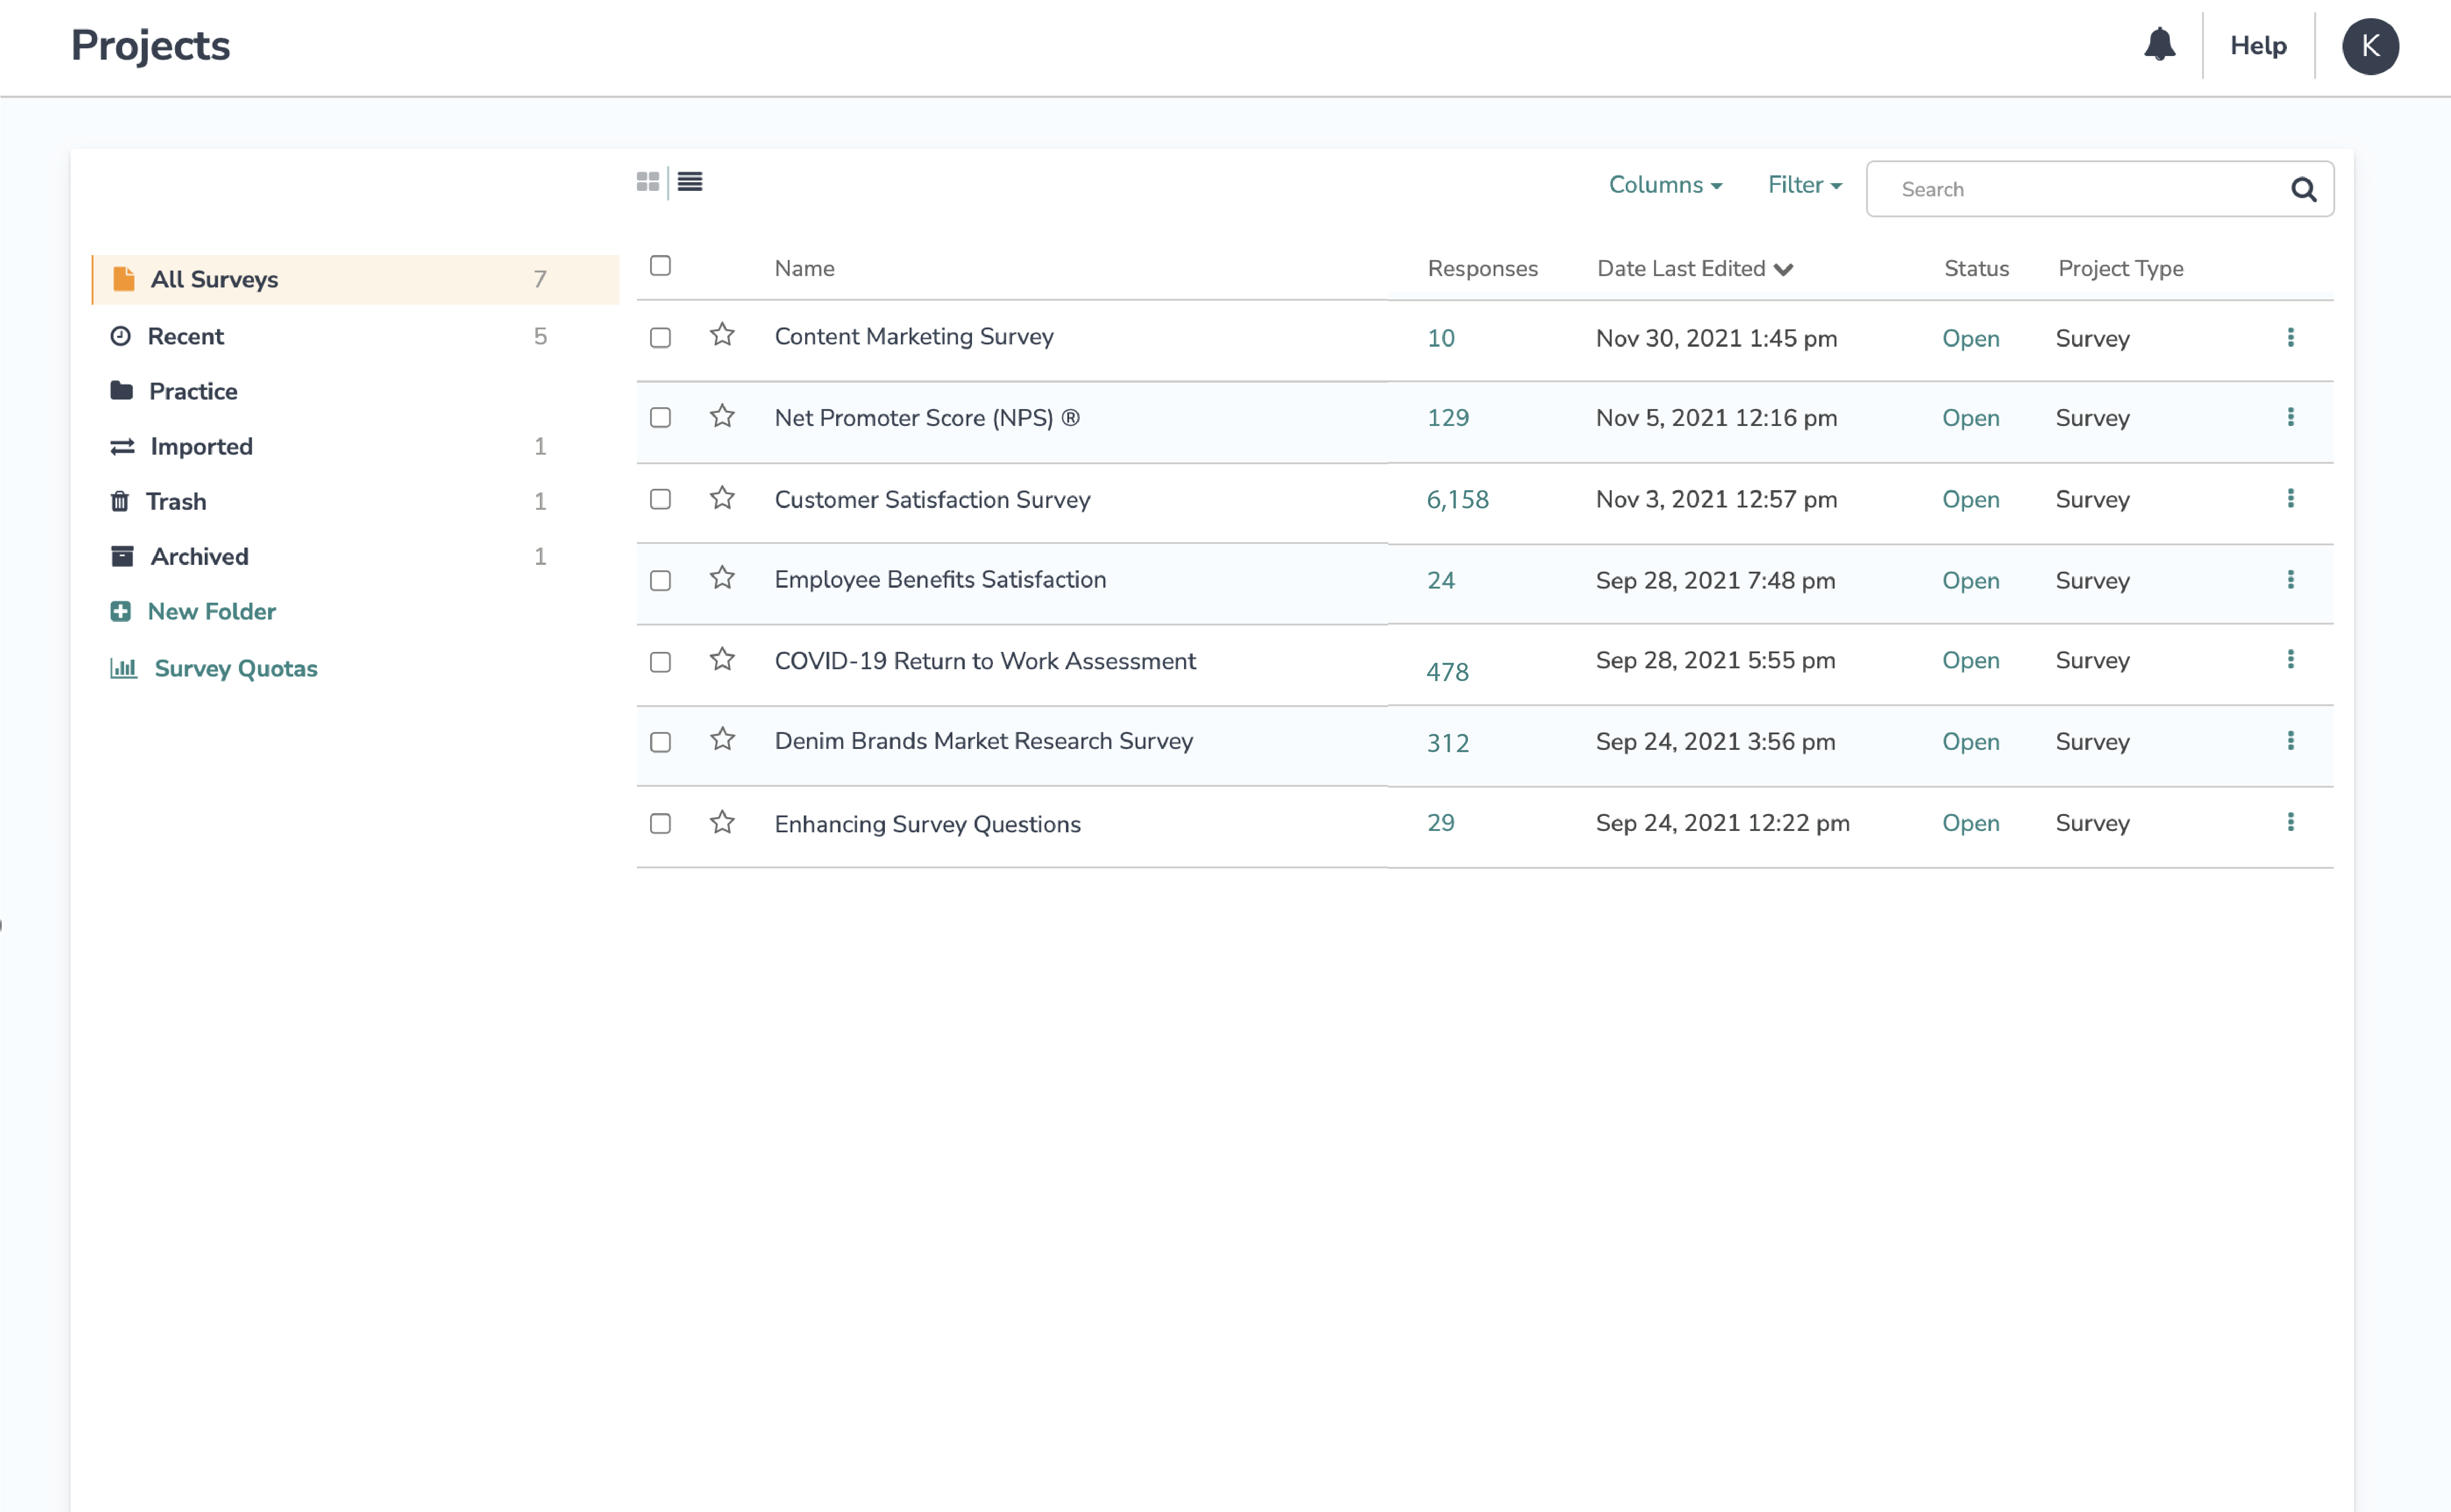Open the Filter dropdown

[1804, 185]
